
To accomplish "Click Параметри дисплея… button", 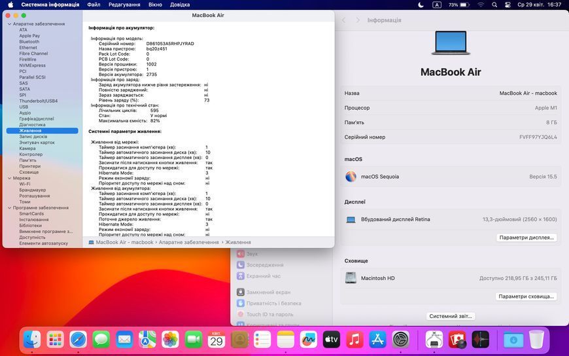I will click(526, 238).
